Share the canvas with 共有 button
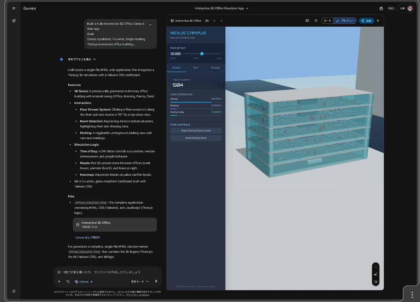This screenshot has width=420, height=302. [366, 21]
